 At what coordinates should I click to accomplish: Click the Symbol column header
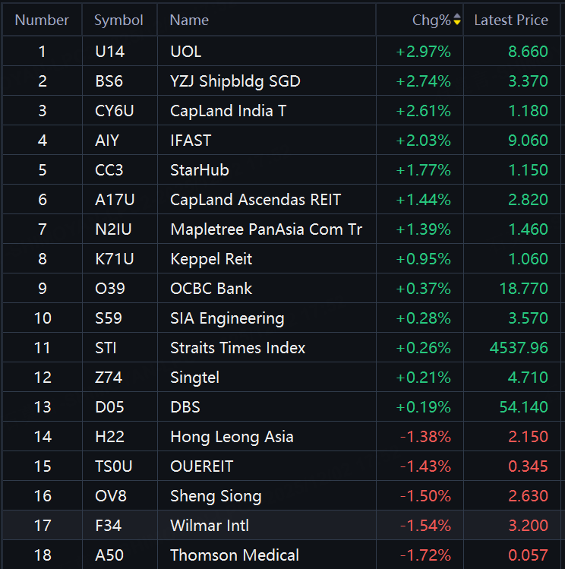(118, 21)
